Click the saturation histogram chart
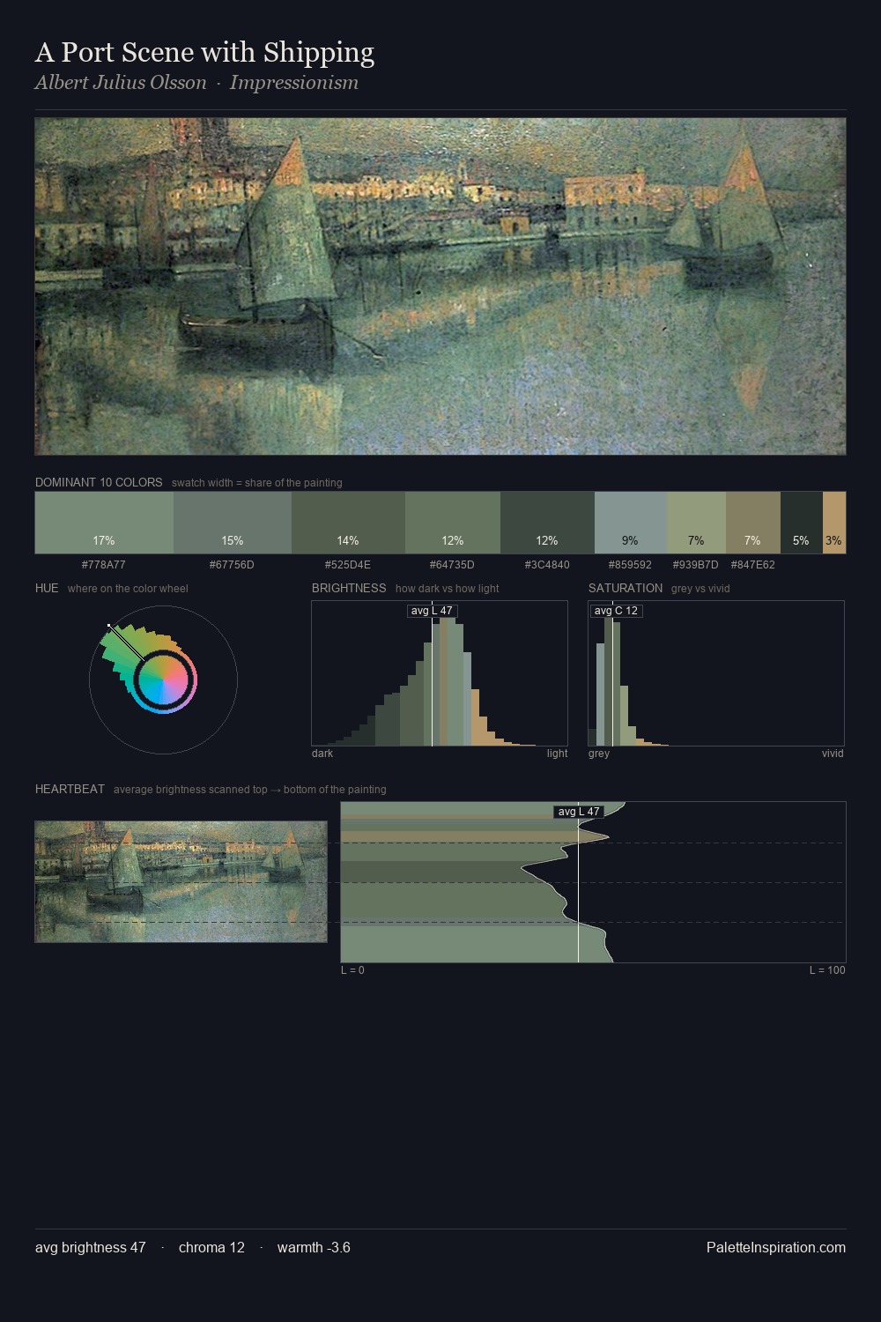Screen dimensions: 881x1322 (716, 673)
